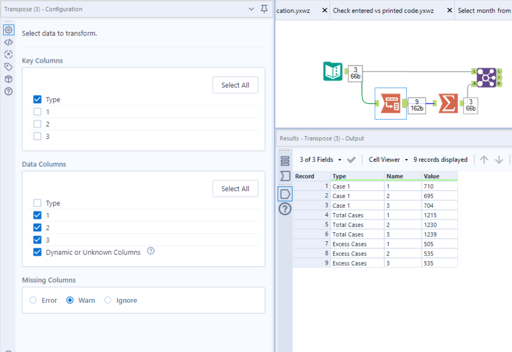Click Select All for Key Columns
512x352 pixels.
point(235,85)
